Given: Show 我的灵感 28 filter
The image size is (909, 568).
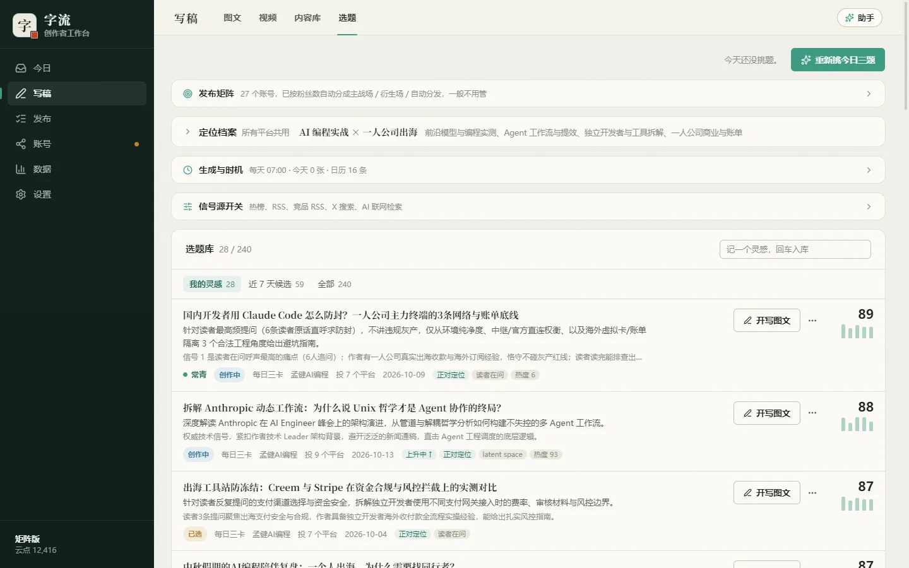Looking at the screenshot, I should point(212,284).
